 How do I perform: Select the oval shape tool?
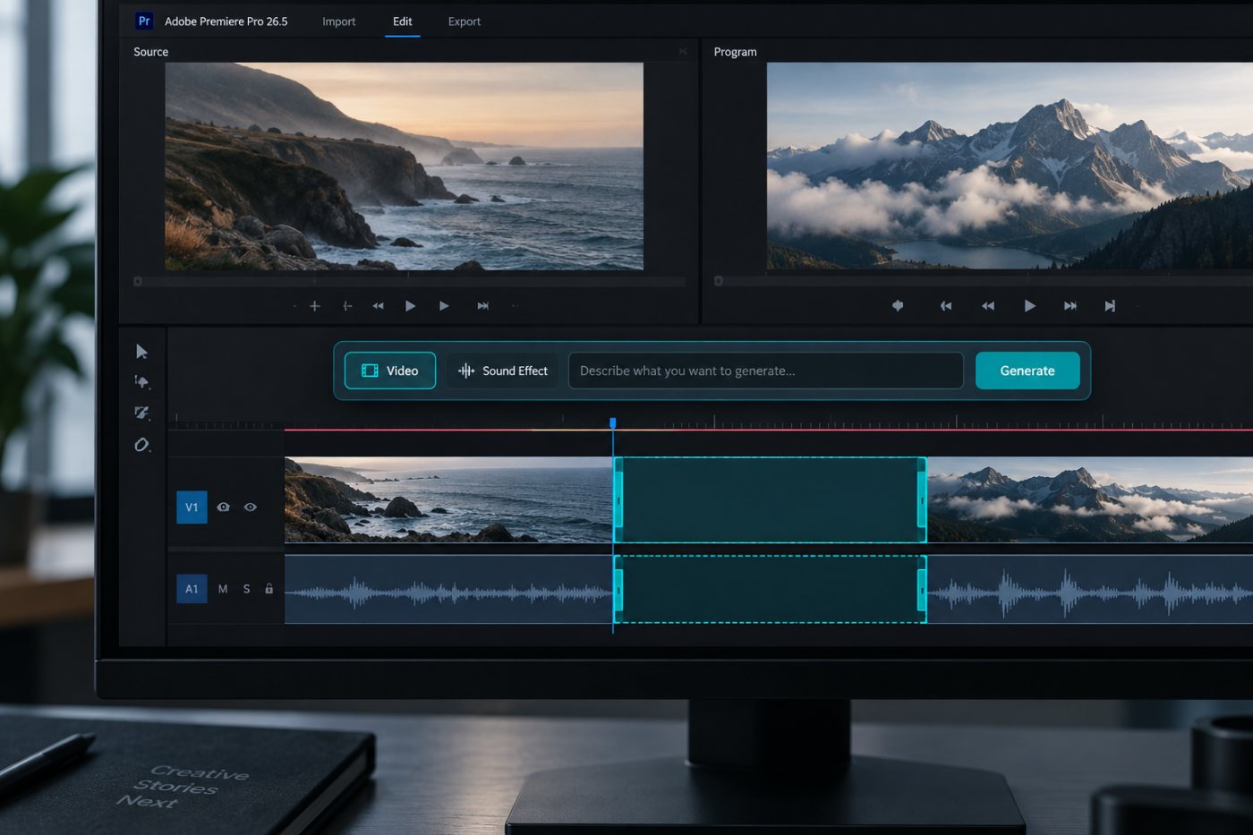coord(141,445)
